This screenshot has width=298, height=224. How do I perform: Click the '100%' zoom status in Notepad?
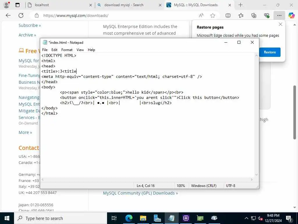tap(181, 186)
